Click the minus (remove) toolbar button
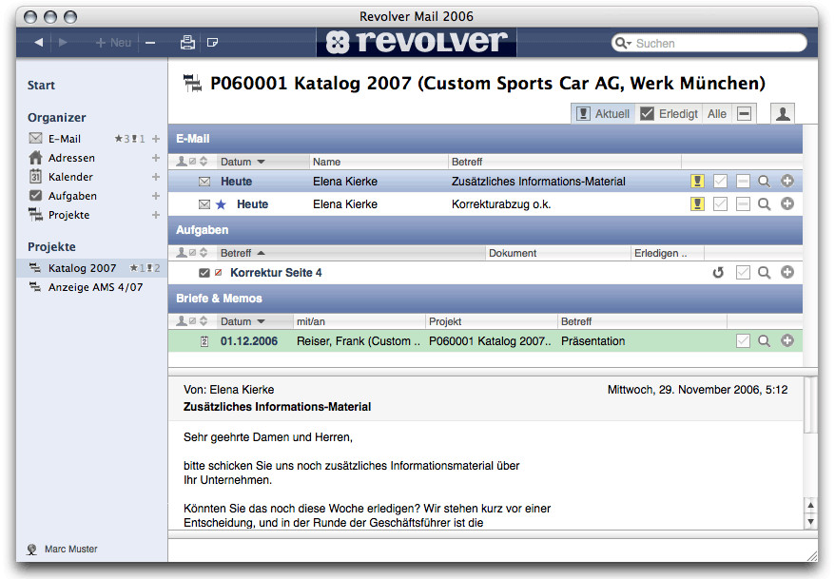The width and height of the screenshot is (835, 579). click(150, 43)
